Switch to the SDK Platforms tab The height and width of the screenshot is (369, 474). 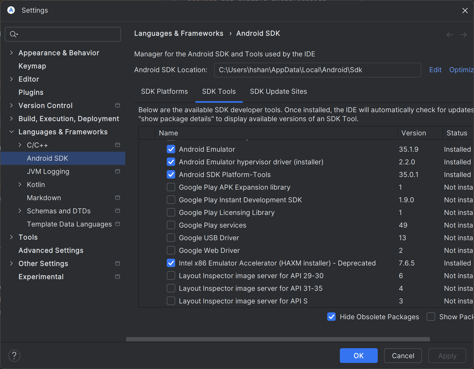point(164,91)
